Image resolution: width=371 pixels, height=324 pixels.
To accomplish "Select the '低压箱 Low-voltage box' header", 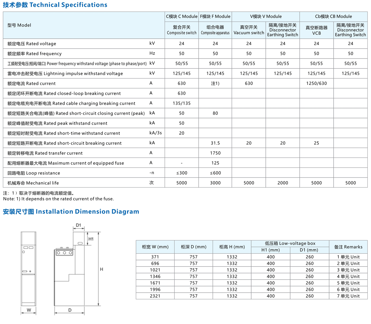I will (290, 243).
